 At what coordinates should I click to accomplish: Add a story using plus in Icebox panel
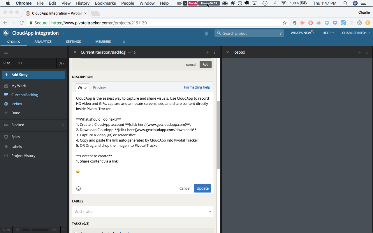pos(360,52)
